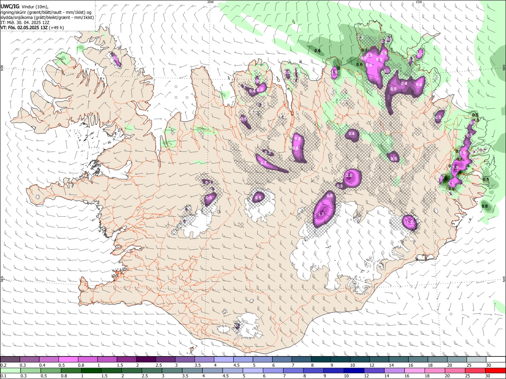The height and width of the screenshot is (379, 506).
Task: Click the gray-green 3 swatch in lower legend row
Action: 172,370
